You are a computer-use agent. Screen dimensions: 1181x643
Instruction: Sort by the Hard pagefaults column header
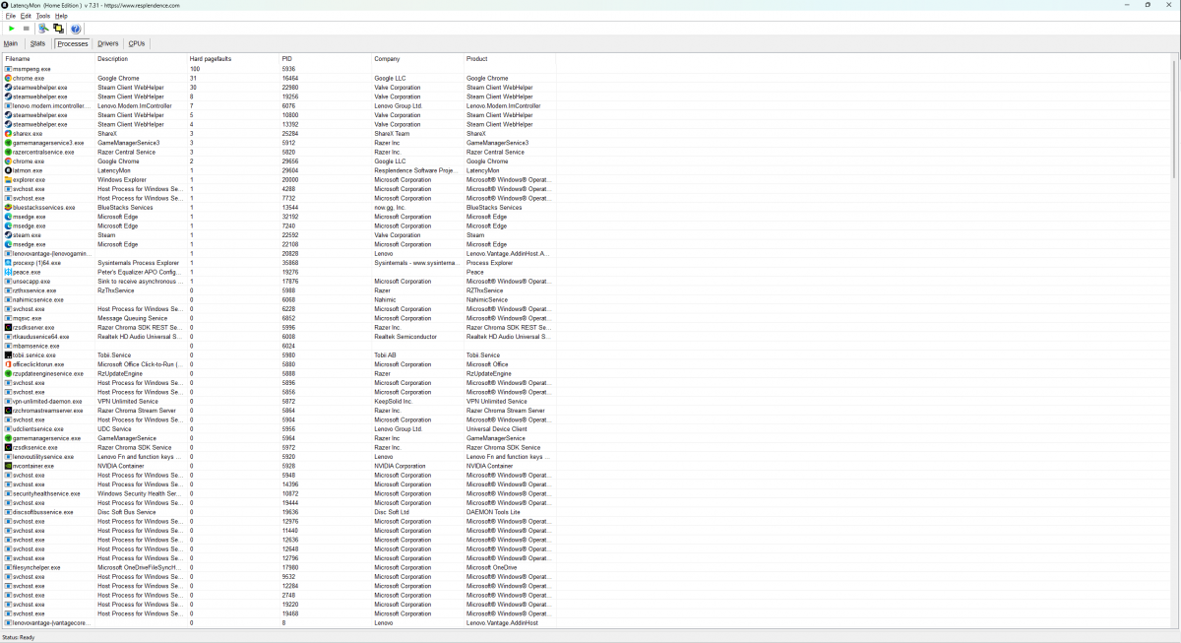pyautogui.click(x=233, y=59)
